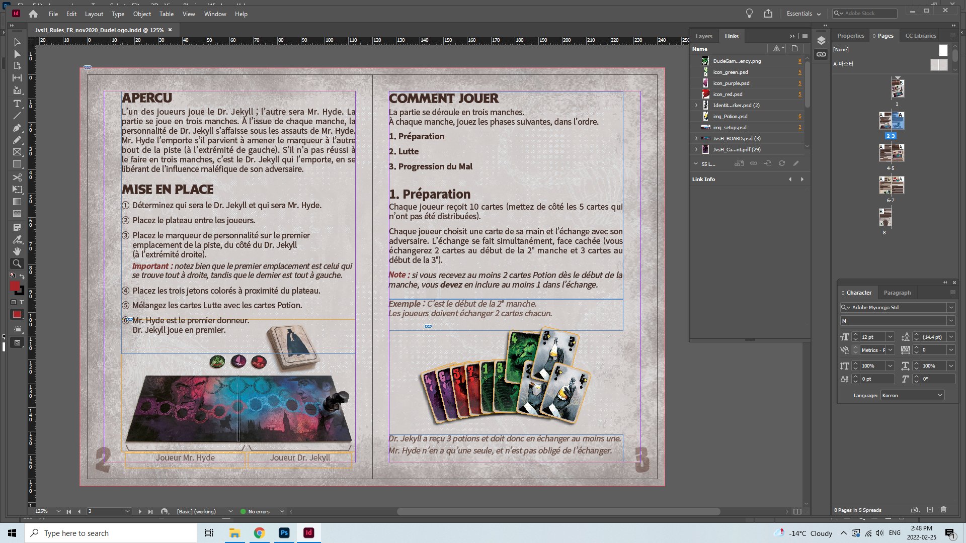Screen dimensions: 966x543
Task: Go to next page arrow
Action: click(x=140, y=512)
